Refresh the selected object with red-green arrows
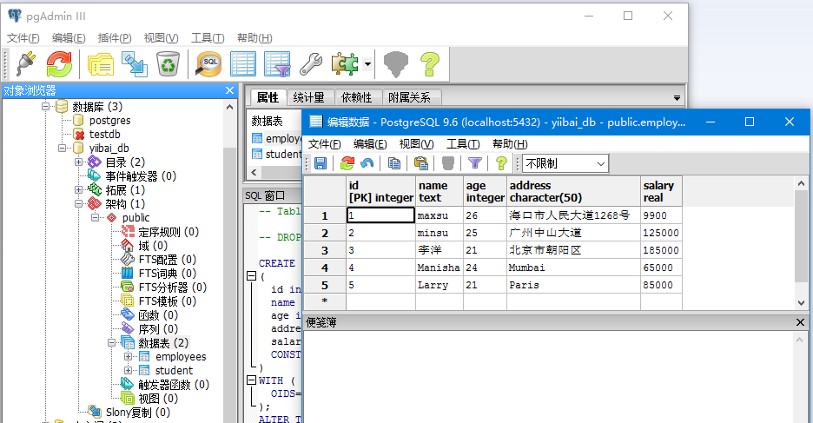This screenshot has width=813, height=423. click(x=59, y=64)
